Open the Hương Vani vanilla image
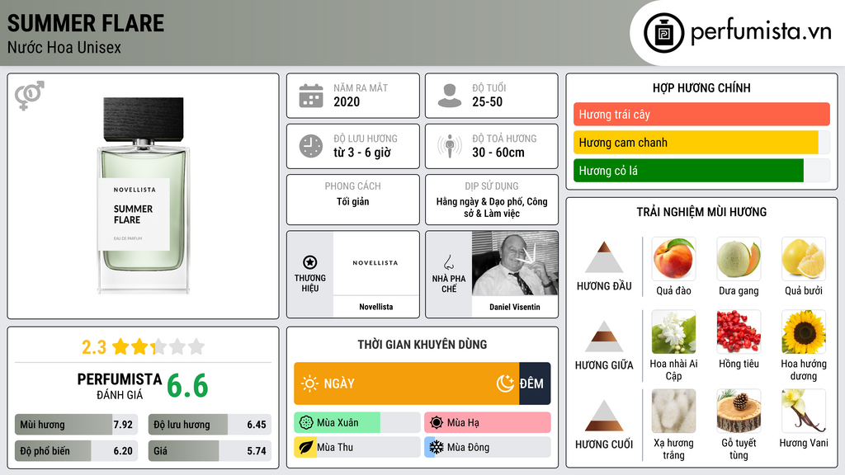 [x=804, y=411]
